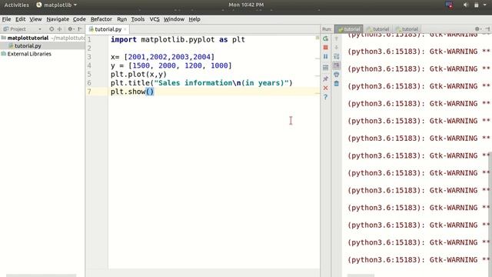Stop the running process with red square

[x=325, y=48]
